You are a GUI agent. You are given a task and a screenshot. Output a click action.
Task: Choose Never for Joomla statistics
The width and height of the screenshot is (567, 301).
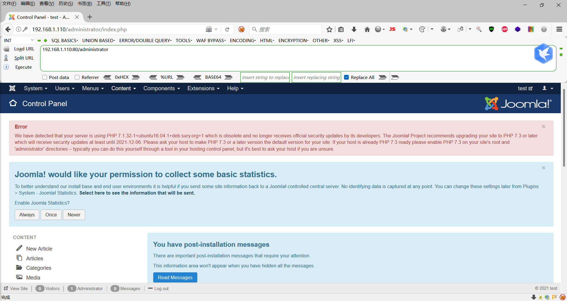(x=74, y=215)
